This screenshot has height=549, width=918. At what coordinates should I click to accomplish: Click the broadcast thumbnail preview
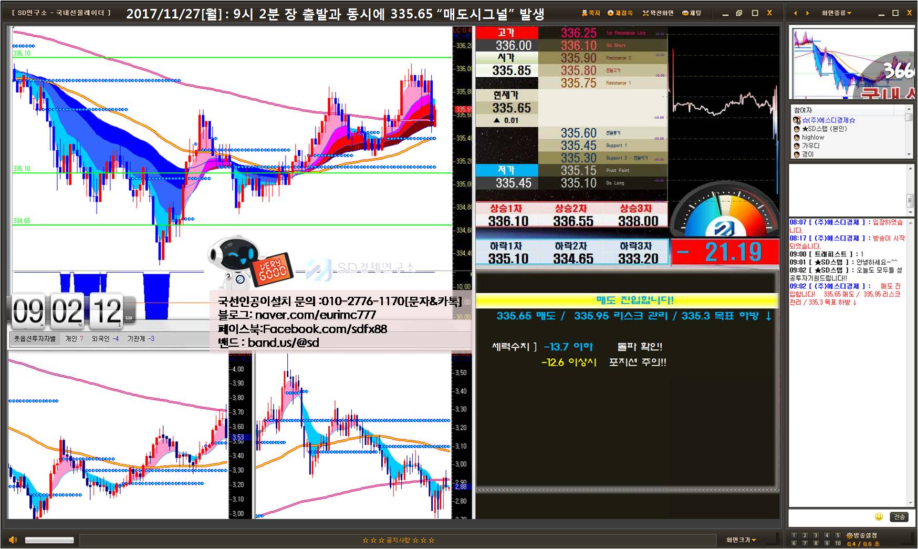click(852, 64)
